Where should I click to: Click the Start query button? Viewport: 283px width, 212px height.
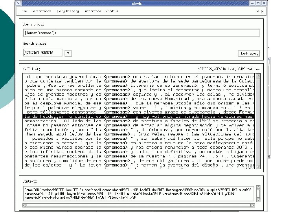(249, 53)
